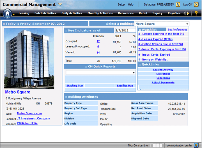Open the CM Quick Reports dropdown
The image size is (202, 148).
pos(133,72)
